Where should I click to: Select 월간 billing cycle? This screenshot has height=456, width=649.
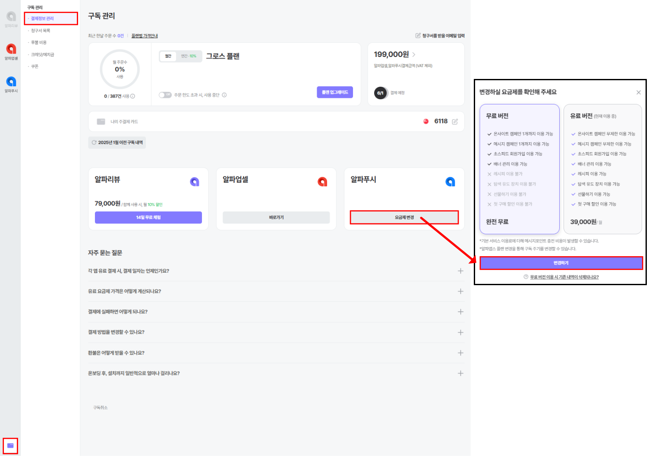pyautogui.click(x=168, y=56)
